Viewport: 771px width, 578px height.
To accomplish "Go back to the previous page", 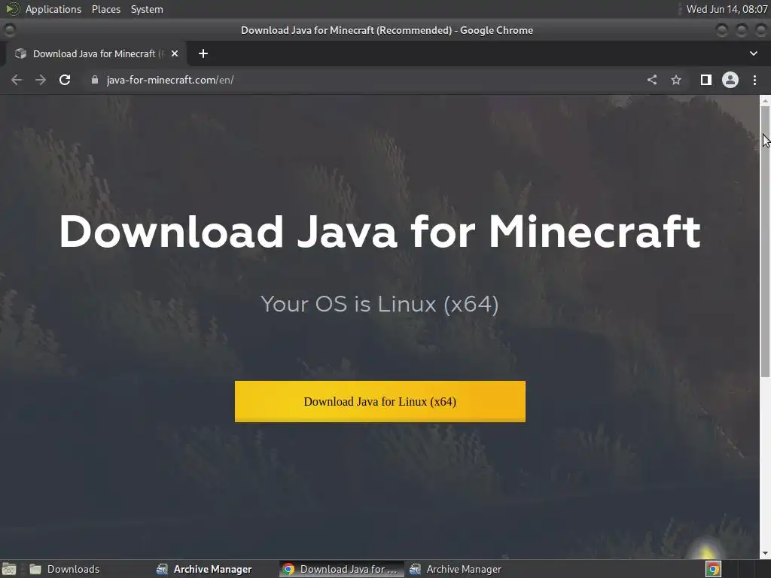I will click(17, 80).
